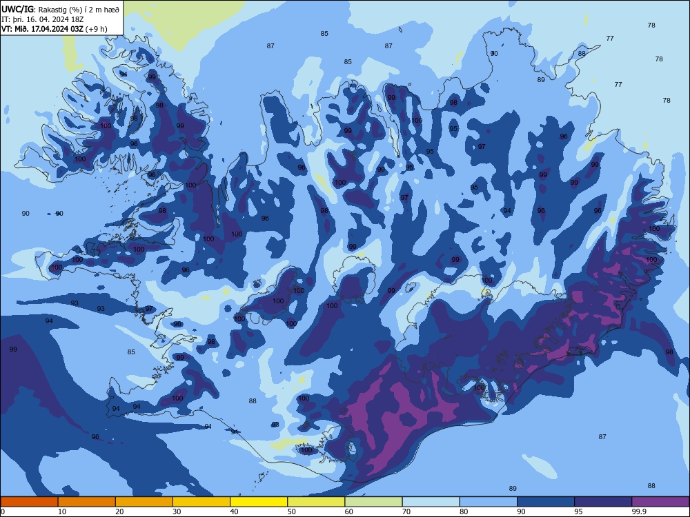Select the amber 20–30 legend swatch

click(x=144, y=502)
